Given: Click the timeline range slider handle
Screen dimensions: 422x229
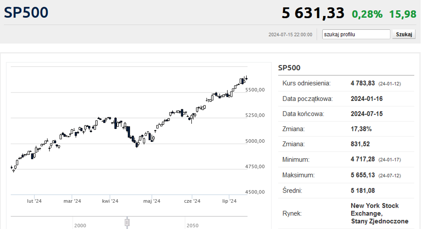Looking at the screenshot, I should click(x=127, y=222).
